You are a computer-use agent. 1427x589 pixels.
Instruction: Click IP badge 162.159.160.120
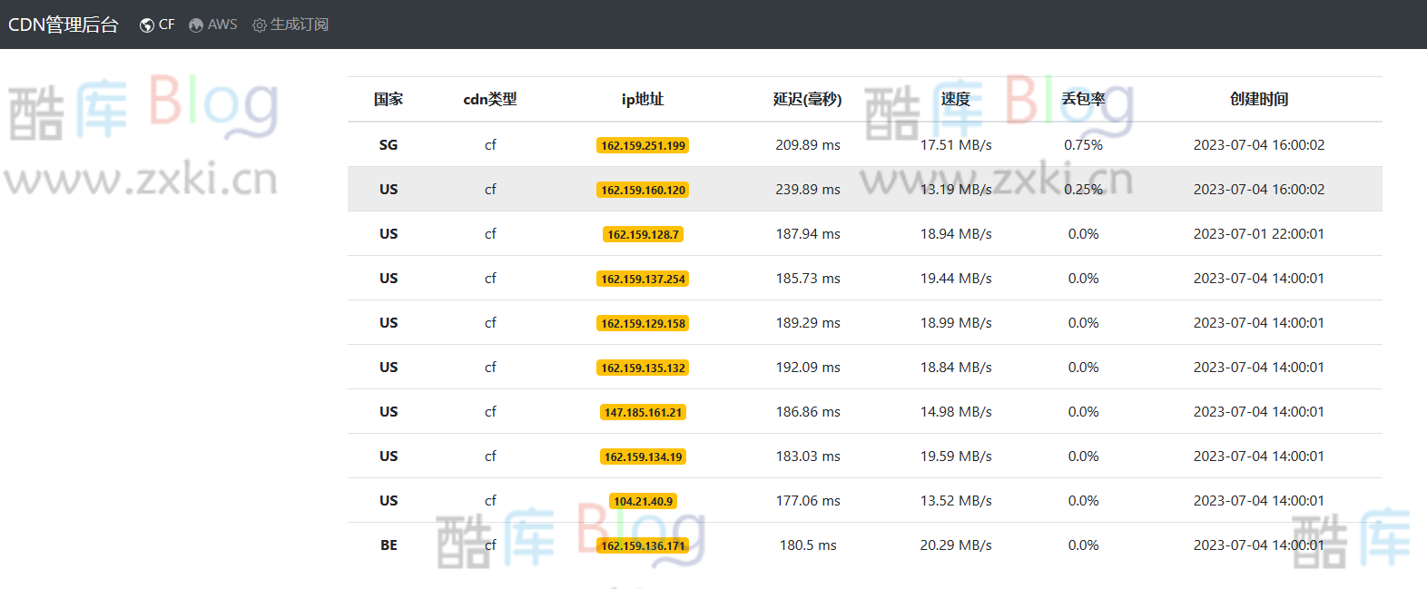(643, 190)
